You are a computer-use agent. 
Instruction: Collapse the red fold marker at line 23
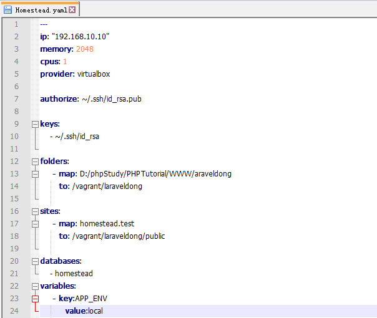tap(35, 299)
